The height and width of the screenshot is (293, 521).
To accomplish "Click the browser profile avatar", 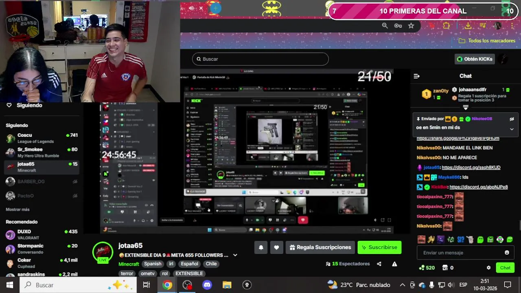I will pyautogui.click(x=497, y=26).
